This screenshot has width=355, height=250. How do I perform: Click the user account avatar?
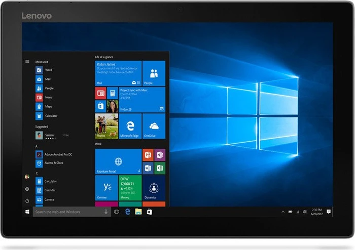27,177
